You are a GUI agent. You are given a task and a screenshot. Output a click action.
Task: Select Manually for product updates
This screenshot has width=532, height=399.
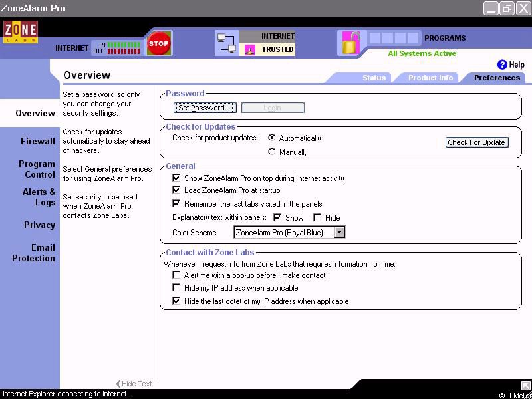click(271, 152)
